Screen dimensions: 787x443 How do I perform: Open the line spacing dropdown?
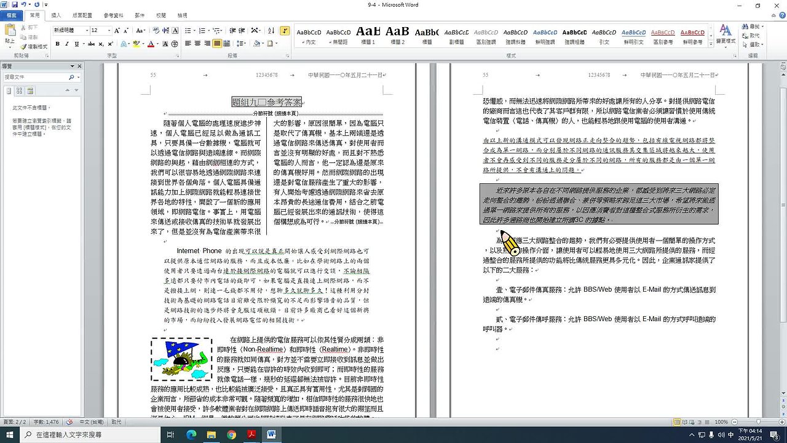tap(240, 44)
